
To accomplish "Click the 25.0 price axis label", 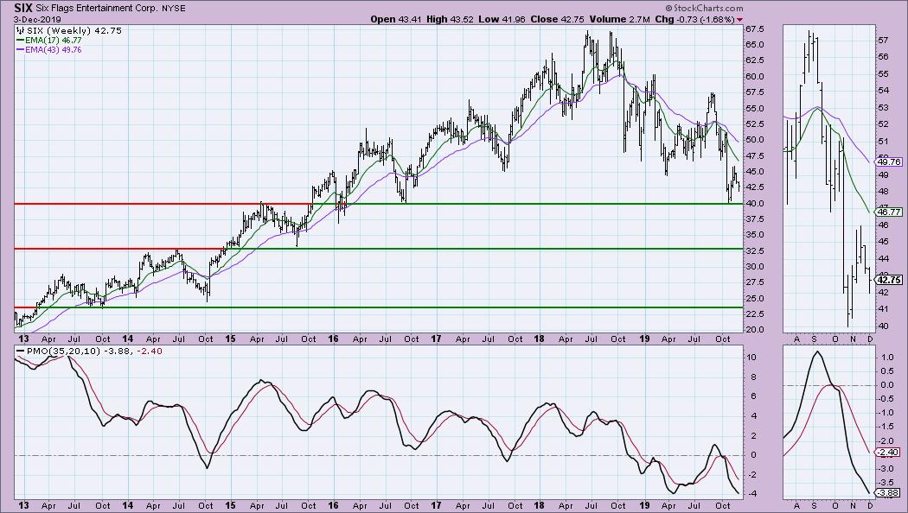I will [753, 299].
